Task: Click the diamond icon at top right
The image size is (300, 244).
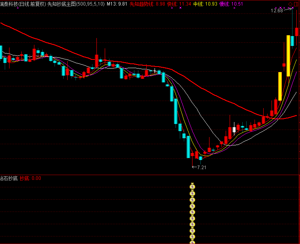Action: 291,4
